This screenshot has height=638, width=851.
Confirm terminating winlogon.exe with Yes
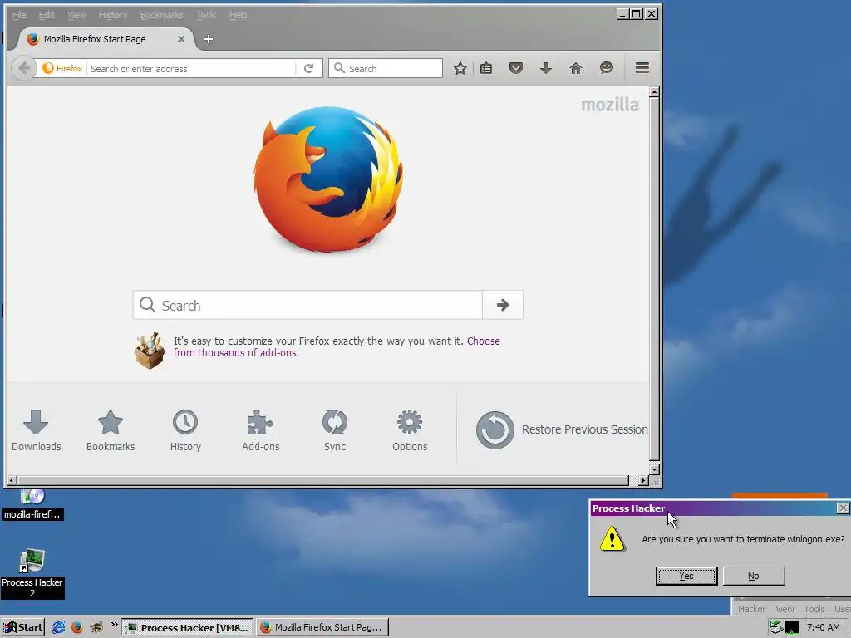(686, 576)
